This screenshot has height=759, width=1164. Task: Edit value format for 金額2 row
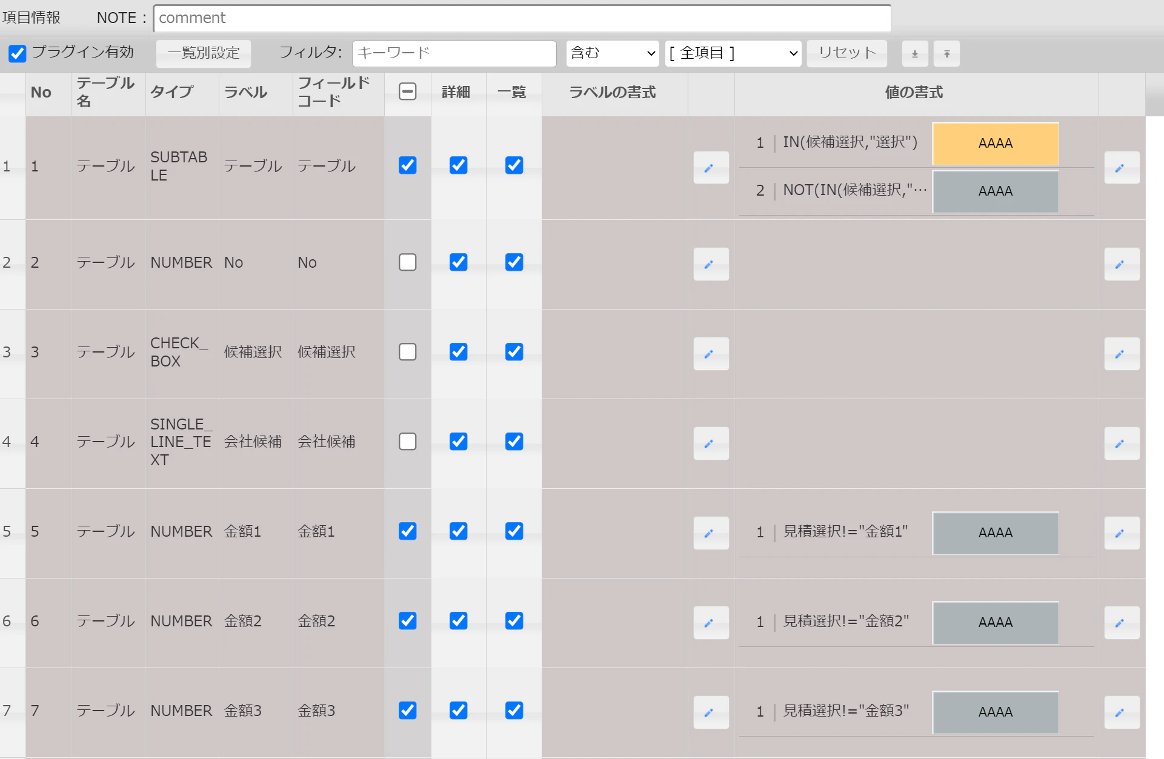(1122, 622)
